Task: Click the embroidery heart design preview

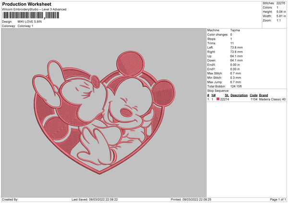Action: click(104, 113)
